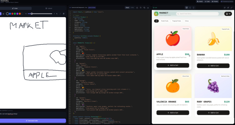Switch to the Upload tab
Image resolution: width=235 pixels, height=125 pixels.
[49, 8]
